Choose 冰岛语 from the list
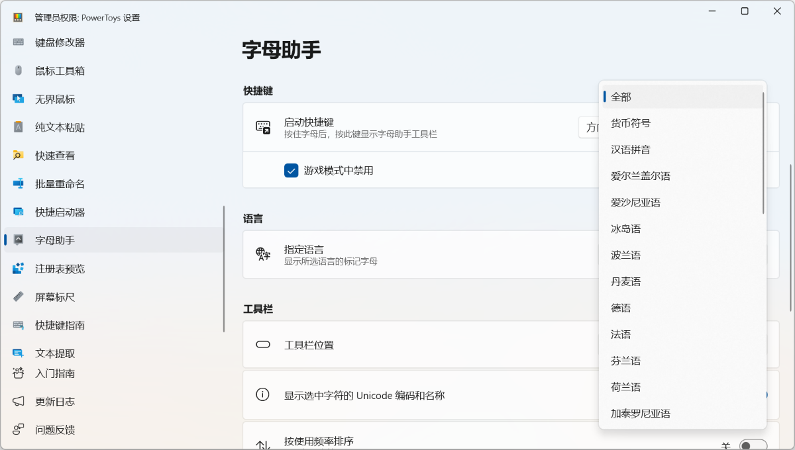Image resolution: width=795 pixels, height=450 pixels. click(x=682, y=229)
